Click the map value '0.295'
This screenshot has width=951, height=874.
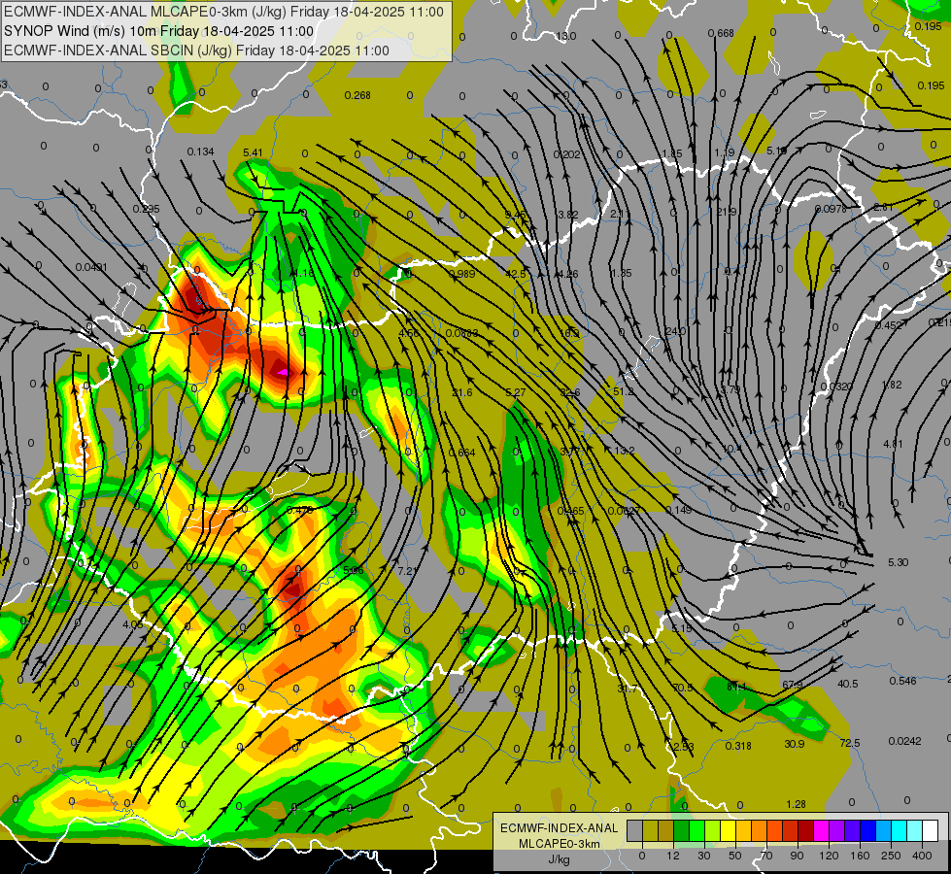coord(146,209)
